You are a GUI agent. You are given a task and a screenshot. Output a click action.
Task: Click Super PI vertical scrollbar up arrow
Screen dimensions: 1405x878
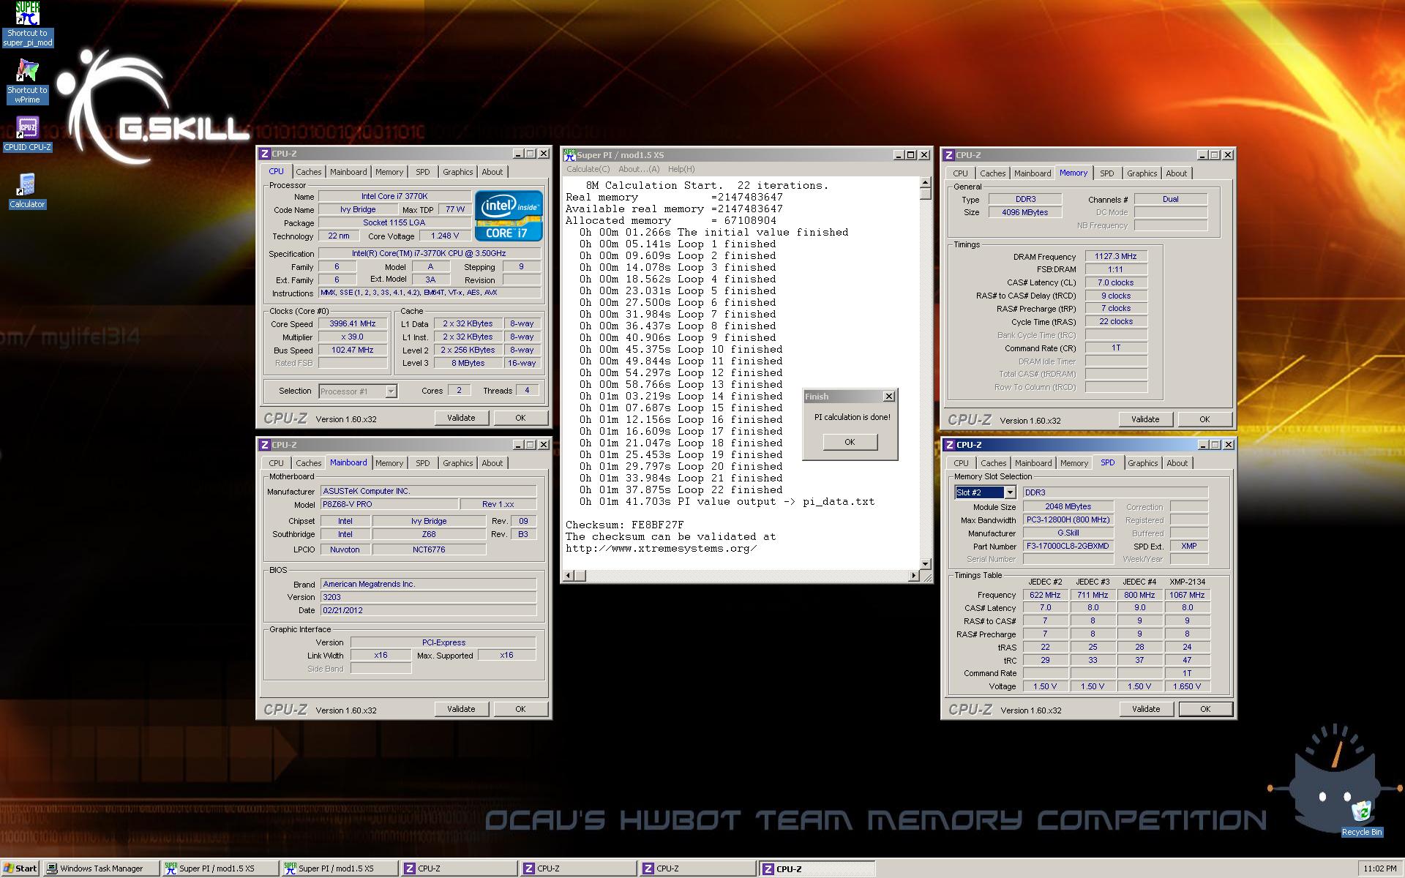[x=926, y=182]
